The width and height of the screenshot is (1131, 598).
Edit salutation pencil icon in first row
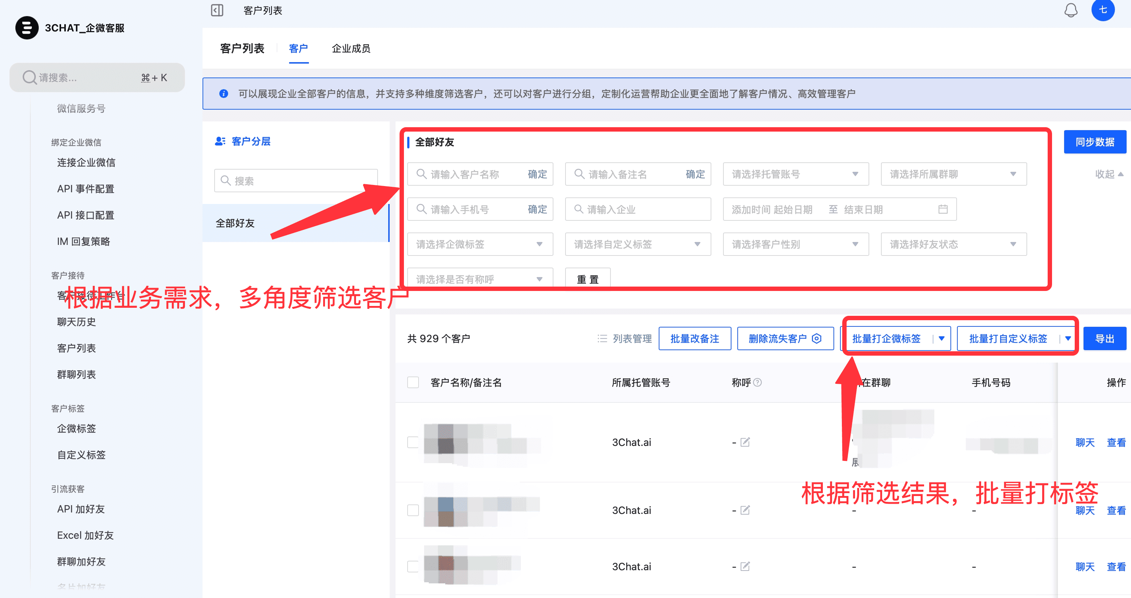coord(745,442)
